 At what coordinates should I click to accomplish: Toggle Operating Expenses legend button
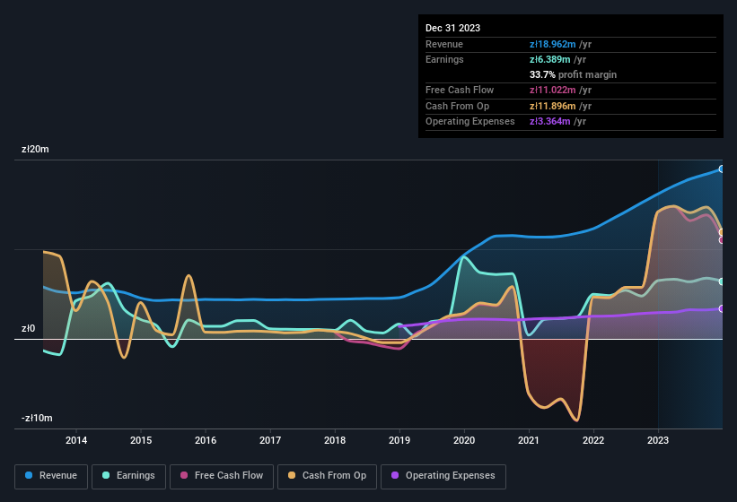click(x=443, y=476)
